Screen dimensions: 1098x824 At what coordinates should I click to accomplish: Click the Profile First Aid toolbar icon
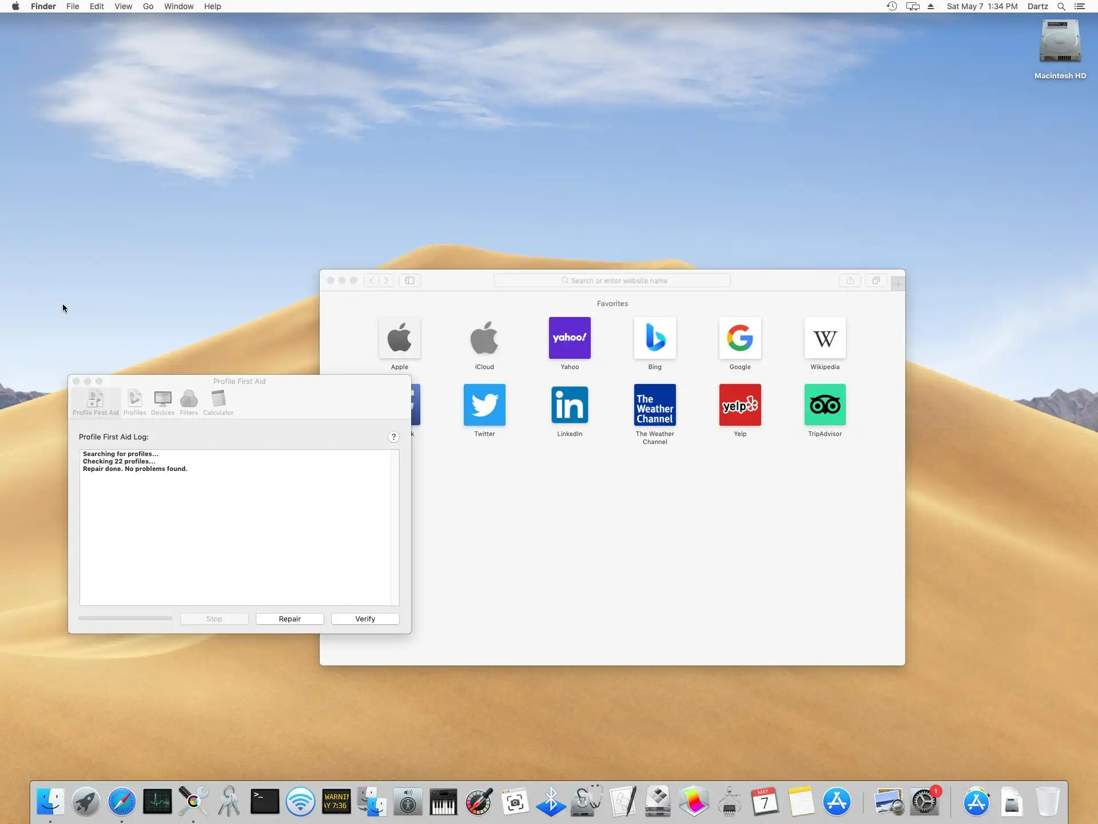(96, 402)
